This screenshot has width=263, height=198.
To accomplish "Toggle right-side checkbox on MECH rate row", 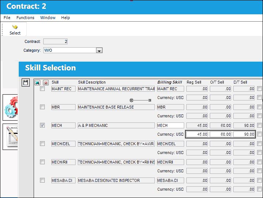I will tap(259, 125).
